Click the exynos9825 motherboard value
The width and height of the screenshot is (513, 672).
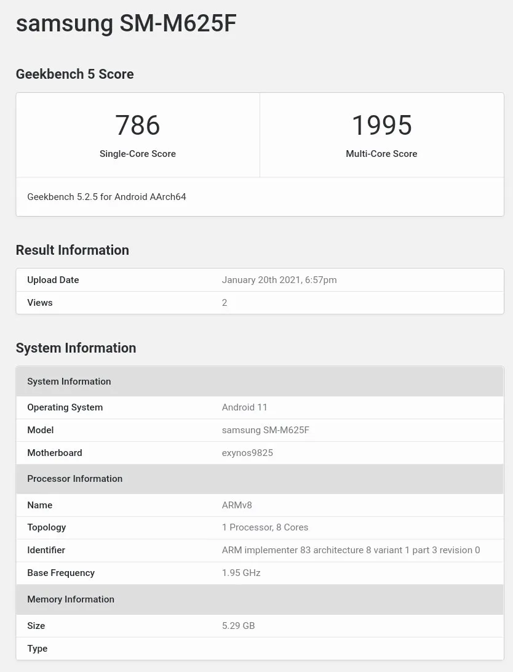click(247, 453)
